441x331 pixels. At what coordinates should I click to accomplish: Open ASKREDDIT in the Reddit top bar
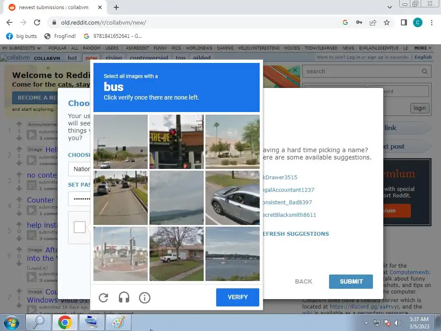pos(137,48)
